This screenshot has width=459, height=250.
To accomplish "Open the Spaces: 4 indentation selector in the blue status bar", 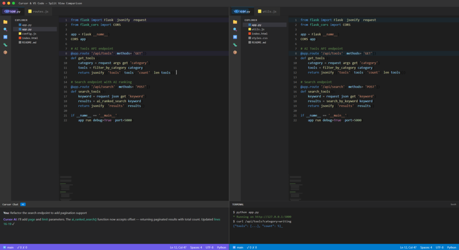I will point(426,247).
